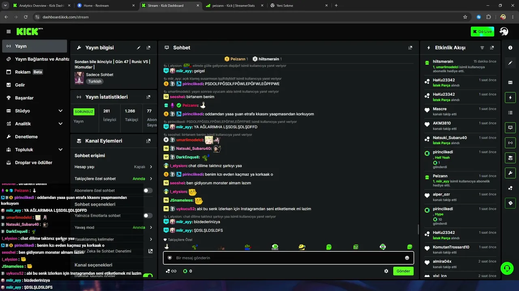
Task: Click the Go Live button
Action: click(483, 32)
